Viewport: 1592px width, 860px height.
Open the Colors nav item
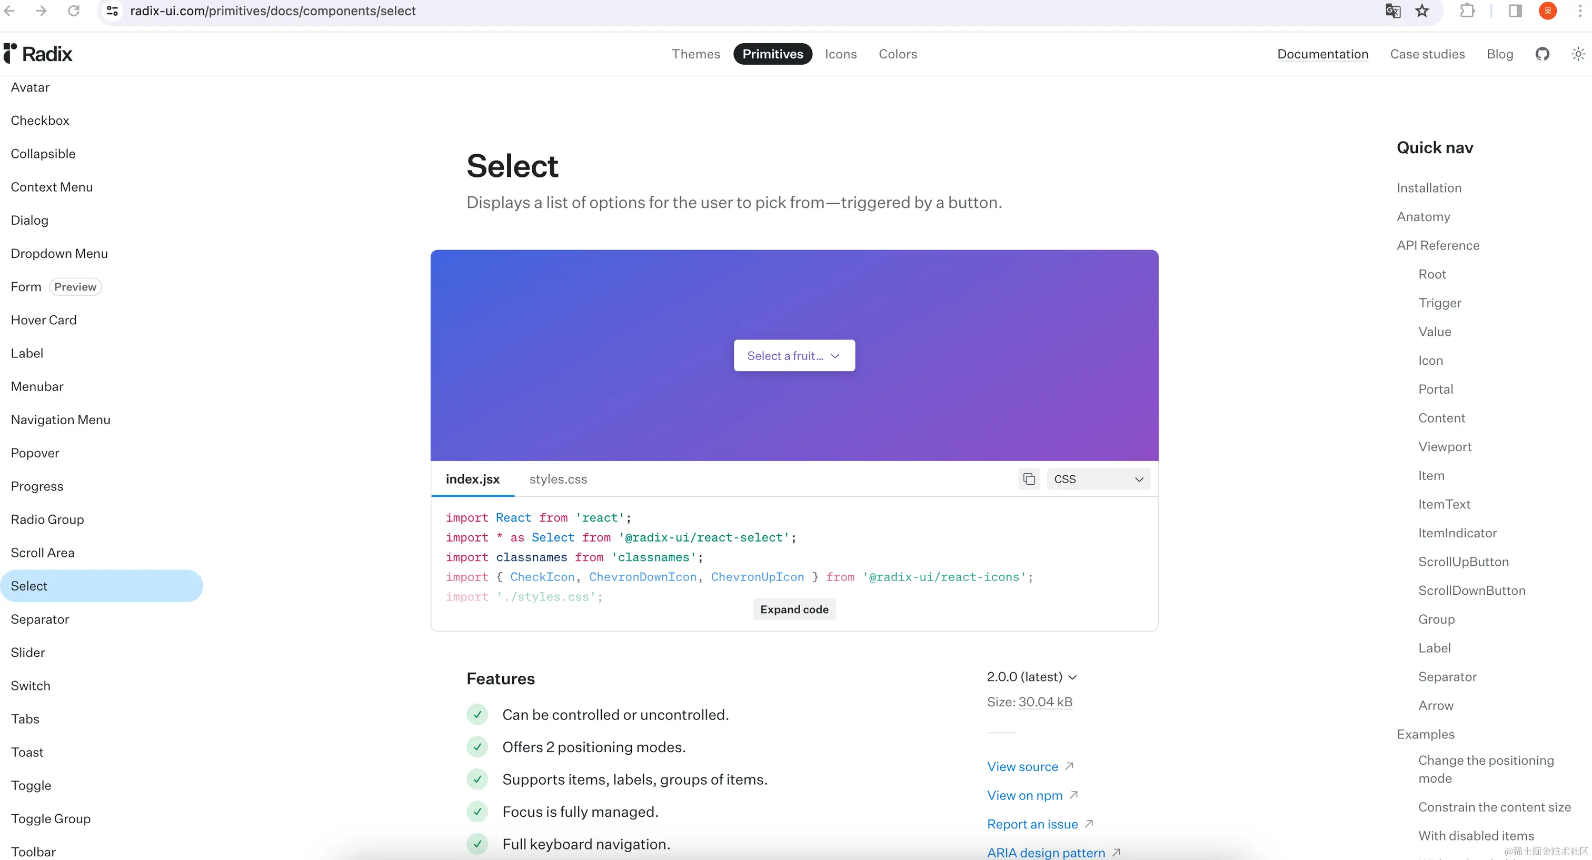coord(898,54)
